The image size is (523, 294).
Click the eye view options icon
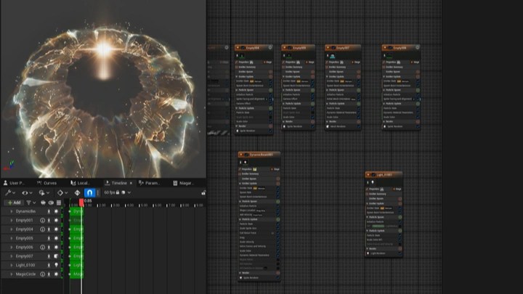[25, 193]
